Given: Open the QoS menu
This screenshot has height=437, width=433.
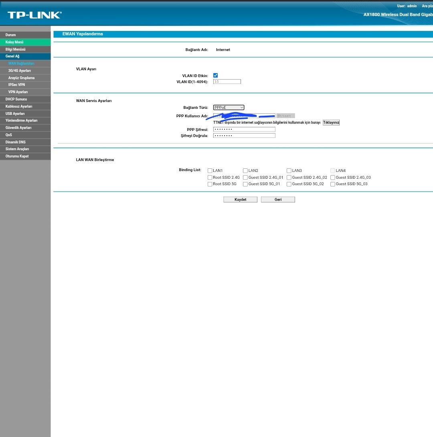Looking at the screenshot, I should pyautogui.click(x=25, y=135).
